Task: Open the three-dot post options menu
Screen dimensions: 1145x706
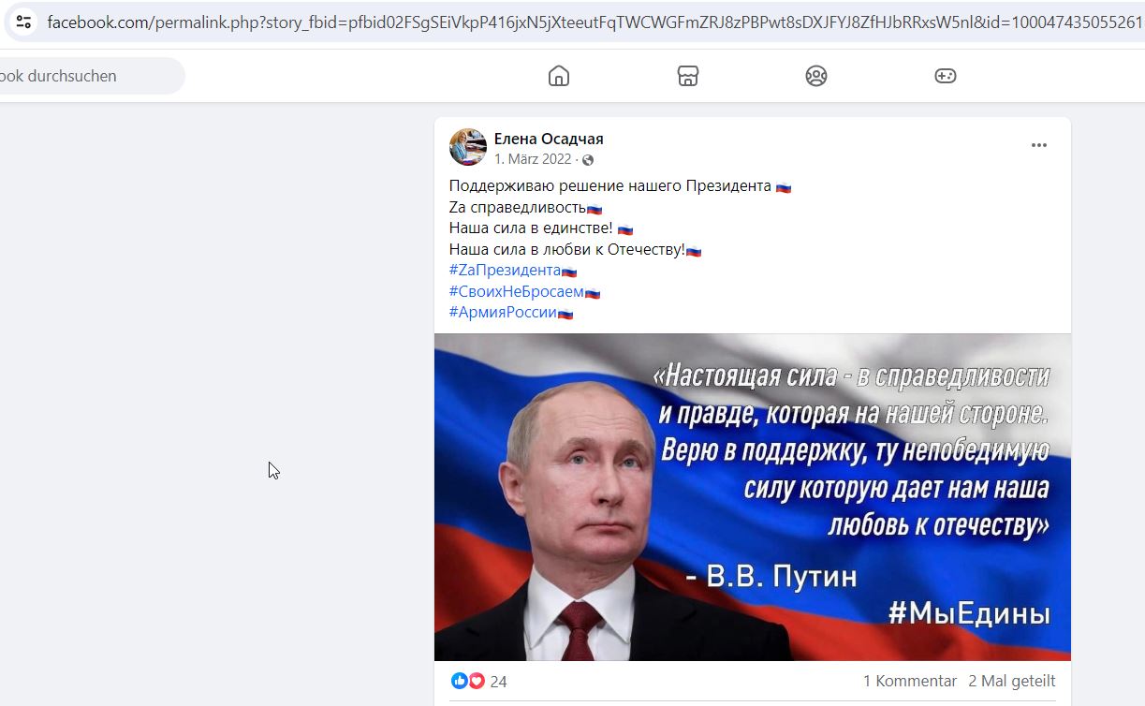Action: coord(1039,145)
